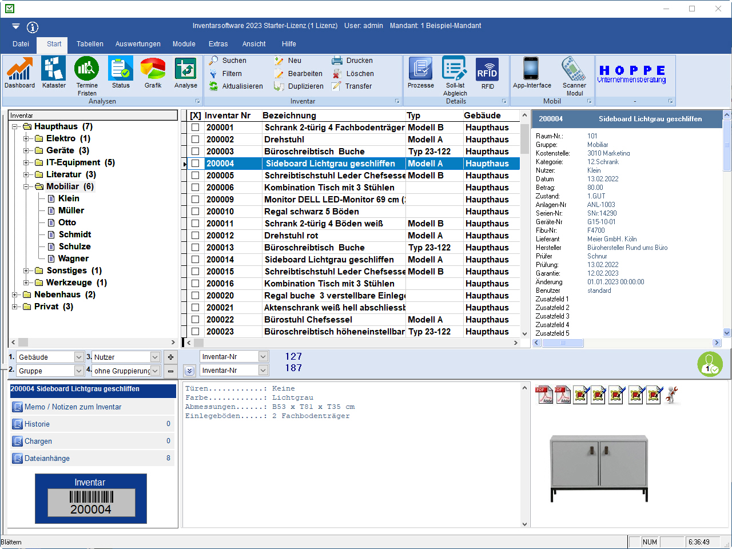The image size is (732, 549).
Task: Click the sideboard product image thumbnail
Action: (599, 466)
